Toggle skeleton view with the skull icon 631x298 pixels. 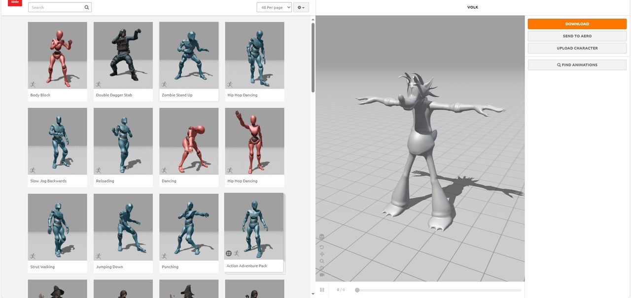click(322, 237)
